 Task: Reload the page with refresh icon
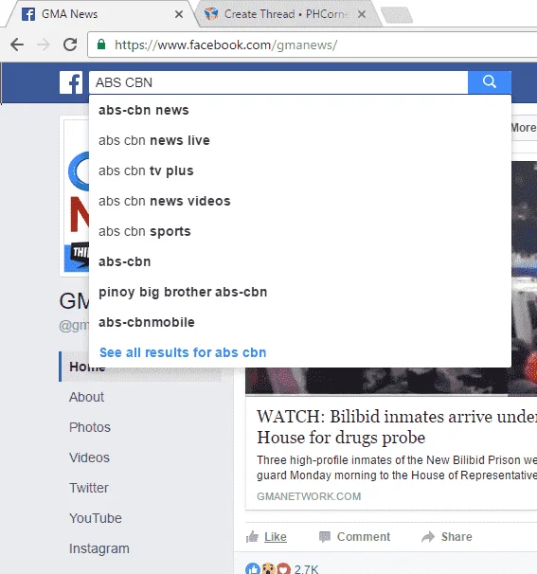click(70, 45)
